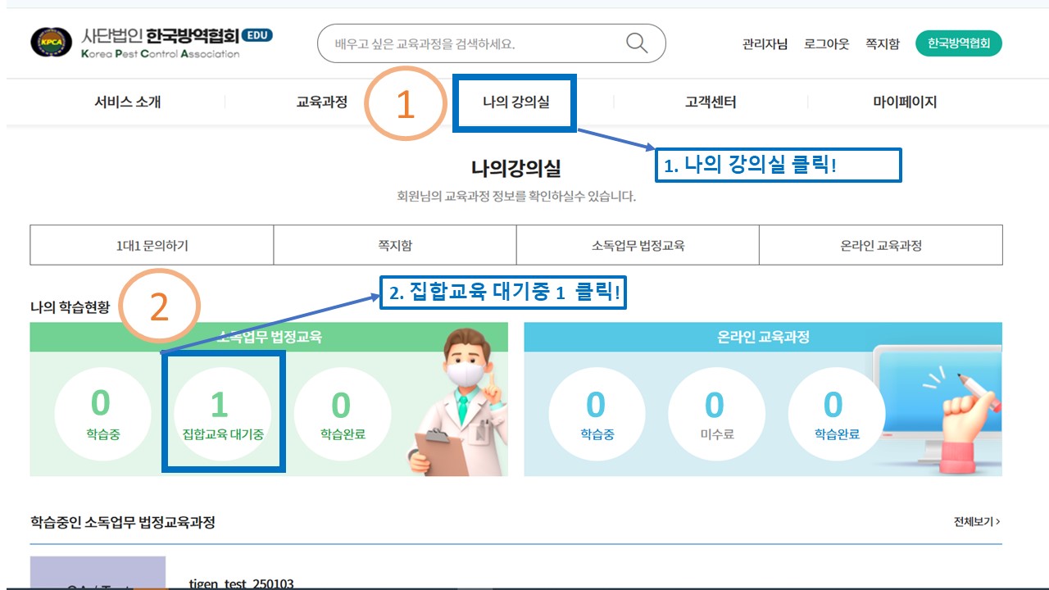
Task: Select the 학습중 counter under 소독업무 법정교육
Action: click(x=102, y=410)
